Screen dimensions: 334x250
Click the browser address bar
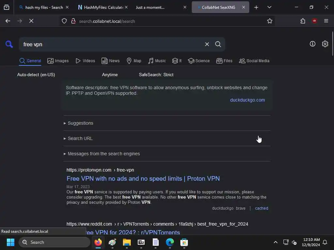[x=170, y=21]
